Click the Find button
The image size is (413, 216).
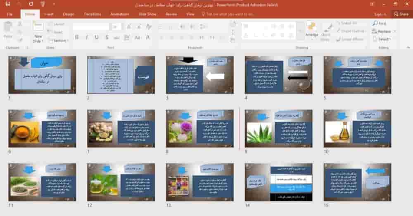(379, 23)
